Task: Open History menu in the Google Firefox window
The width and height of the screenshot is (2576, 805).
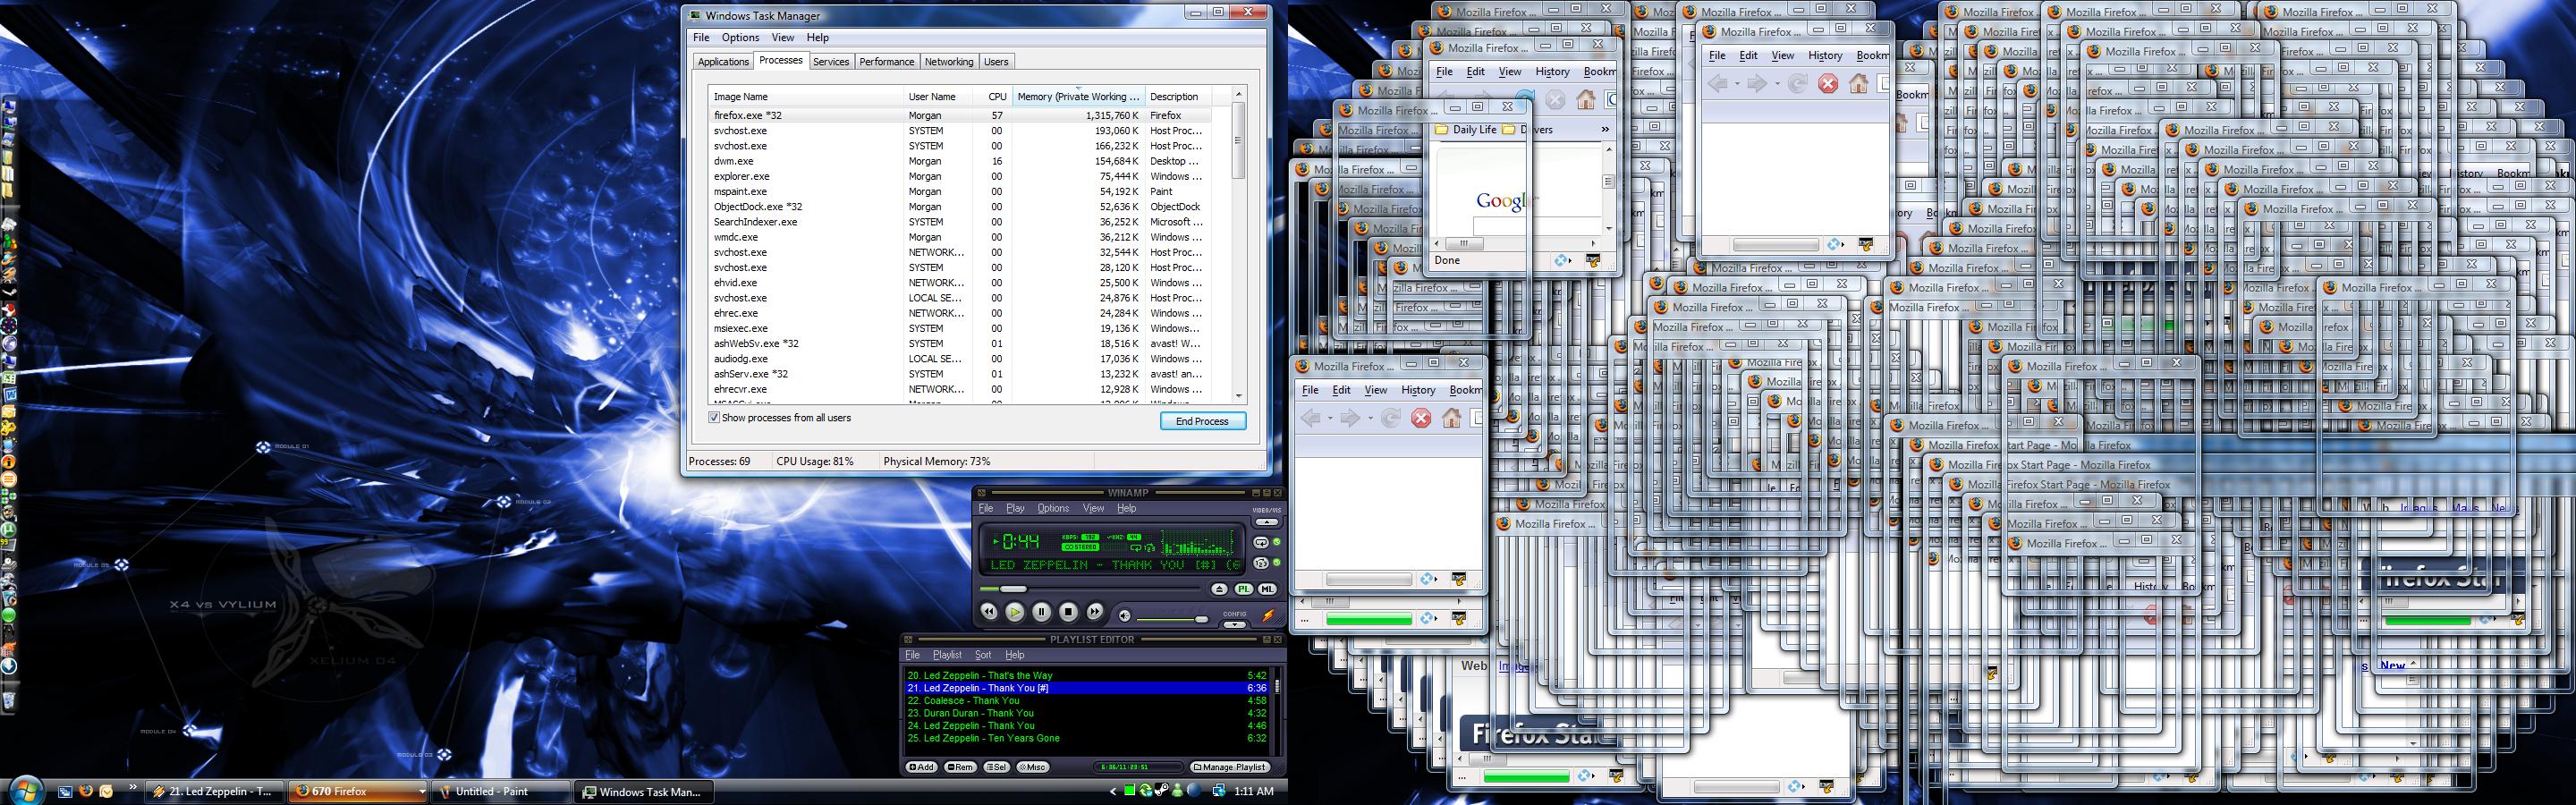Action: point(1552,71)
